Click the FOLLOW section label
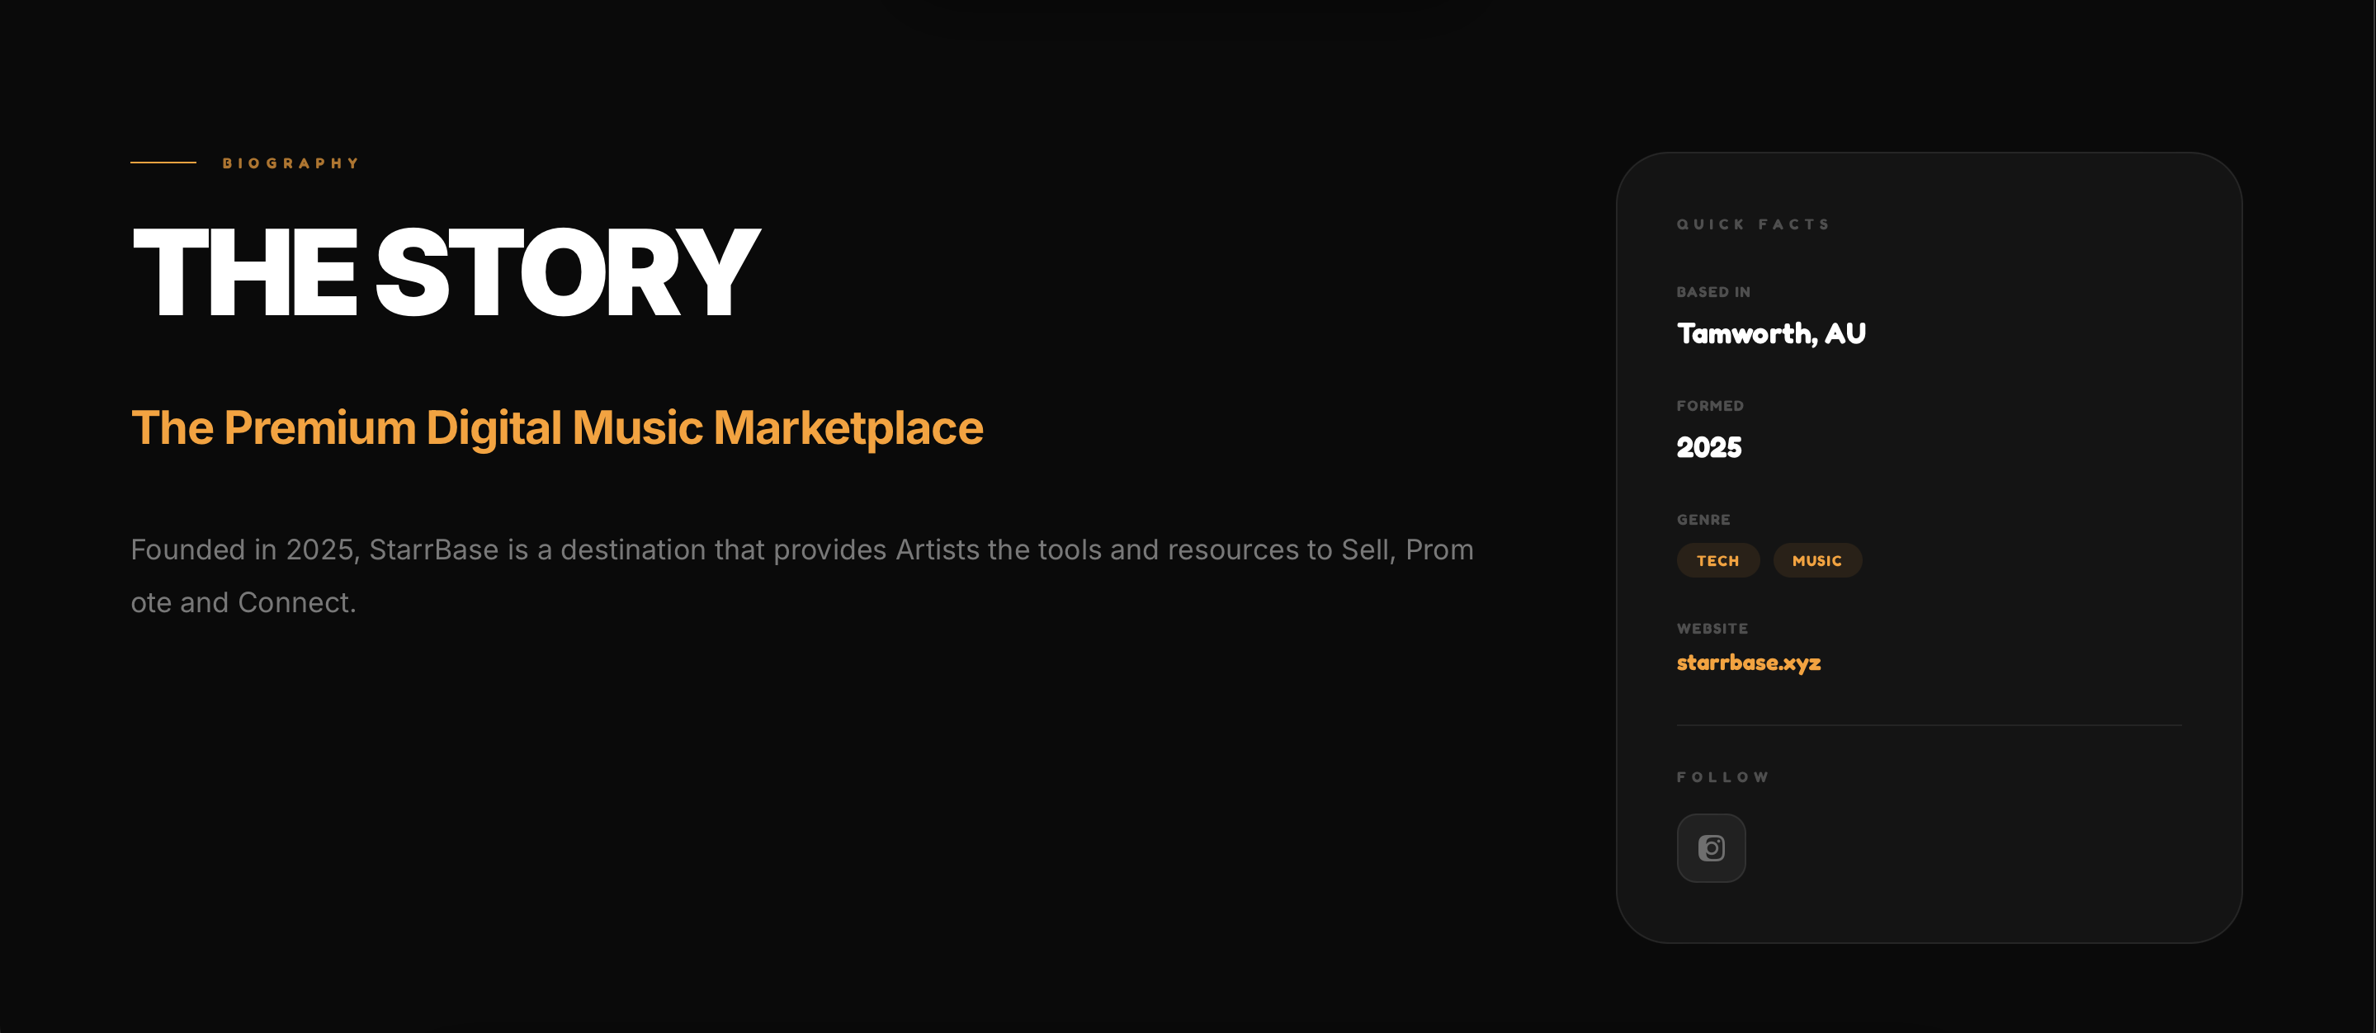Image resolution: width=2376 pixels, height=1033 pixels. pyautogui.click(x=1722, y=776)
